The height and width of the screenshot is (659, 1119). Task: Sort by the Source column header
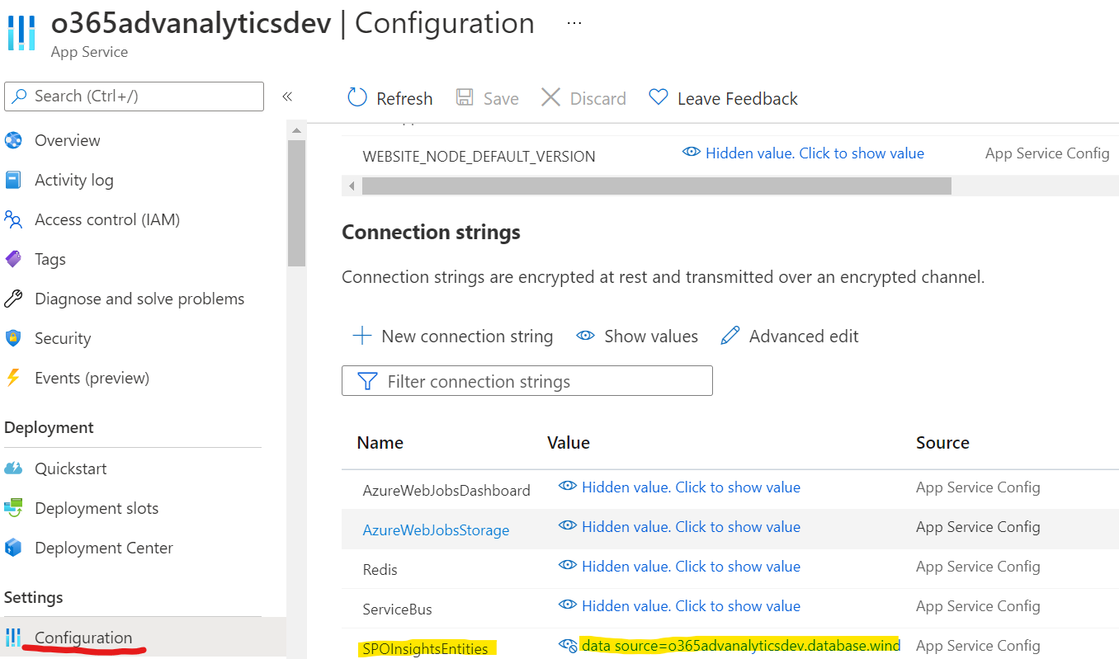[942, 443]
